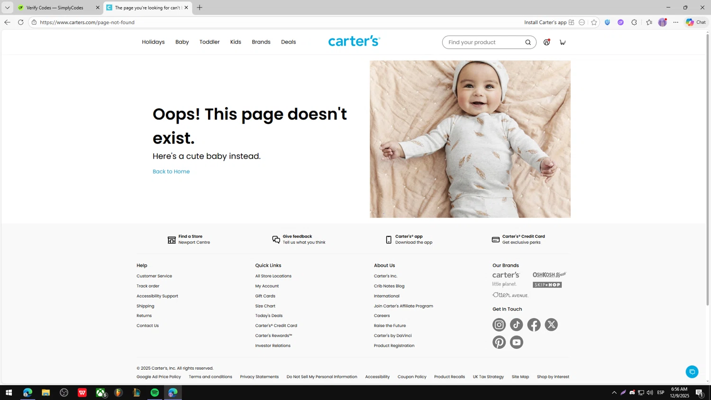Viewport: 711px width, 400px height.
Task: Open the live chat bubble
Action: [x=692, y=372]
